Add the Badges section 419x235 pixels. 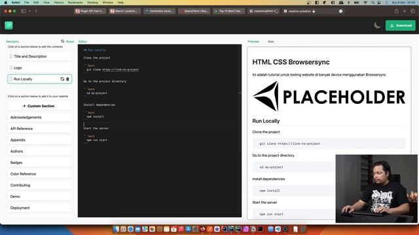click(x=39, y=163)
